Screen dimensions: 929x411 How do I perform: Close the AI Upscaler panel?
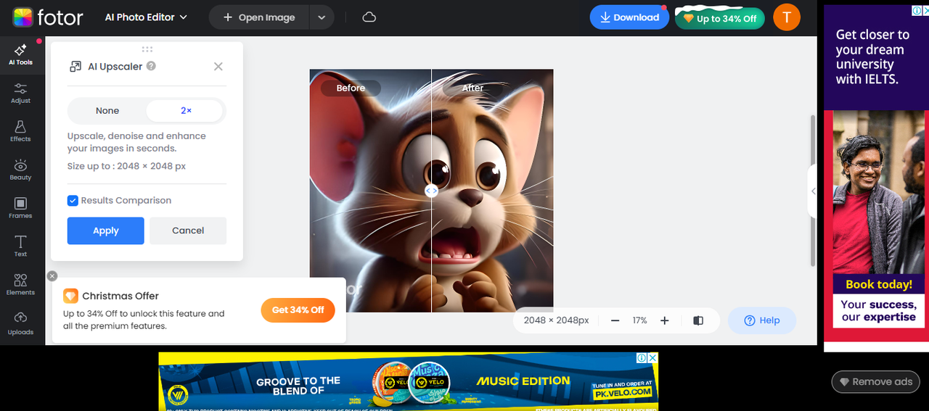[218, 67]
